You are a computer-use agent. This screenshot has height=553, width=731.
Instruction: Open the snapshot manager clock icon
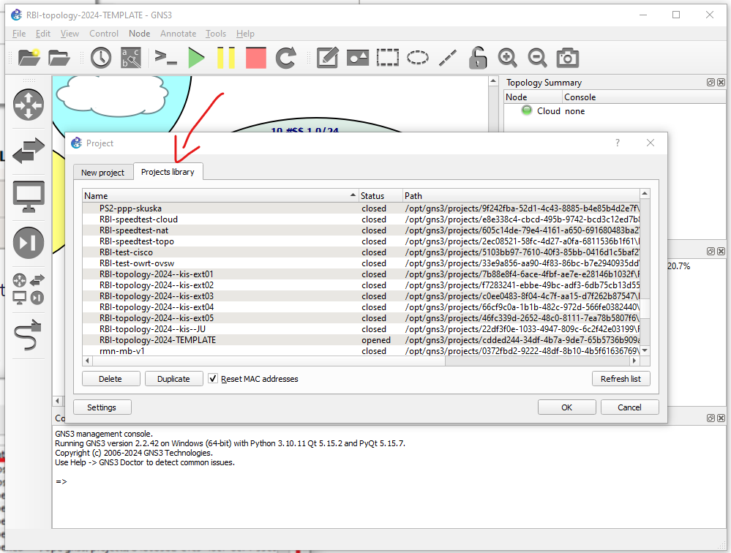click(x=101, y=58)
